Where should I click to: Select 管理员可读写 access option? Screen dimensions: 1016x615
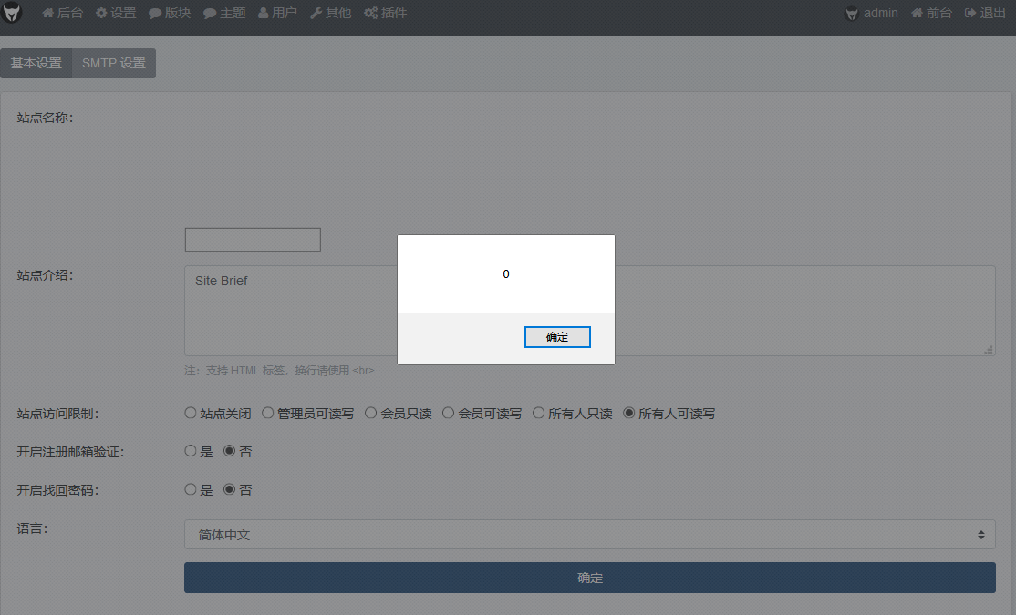[267, 413]
